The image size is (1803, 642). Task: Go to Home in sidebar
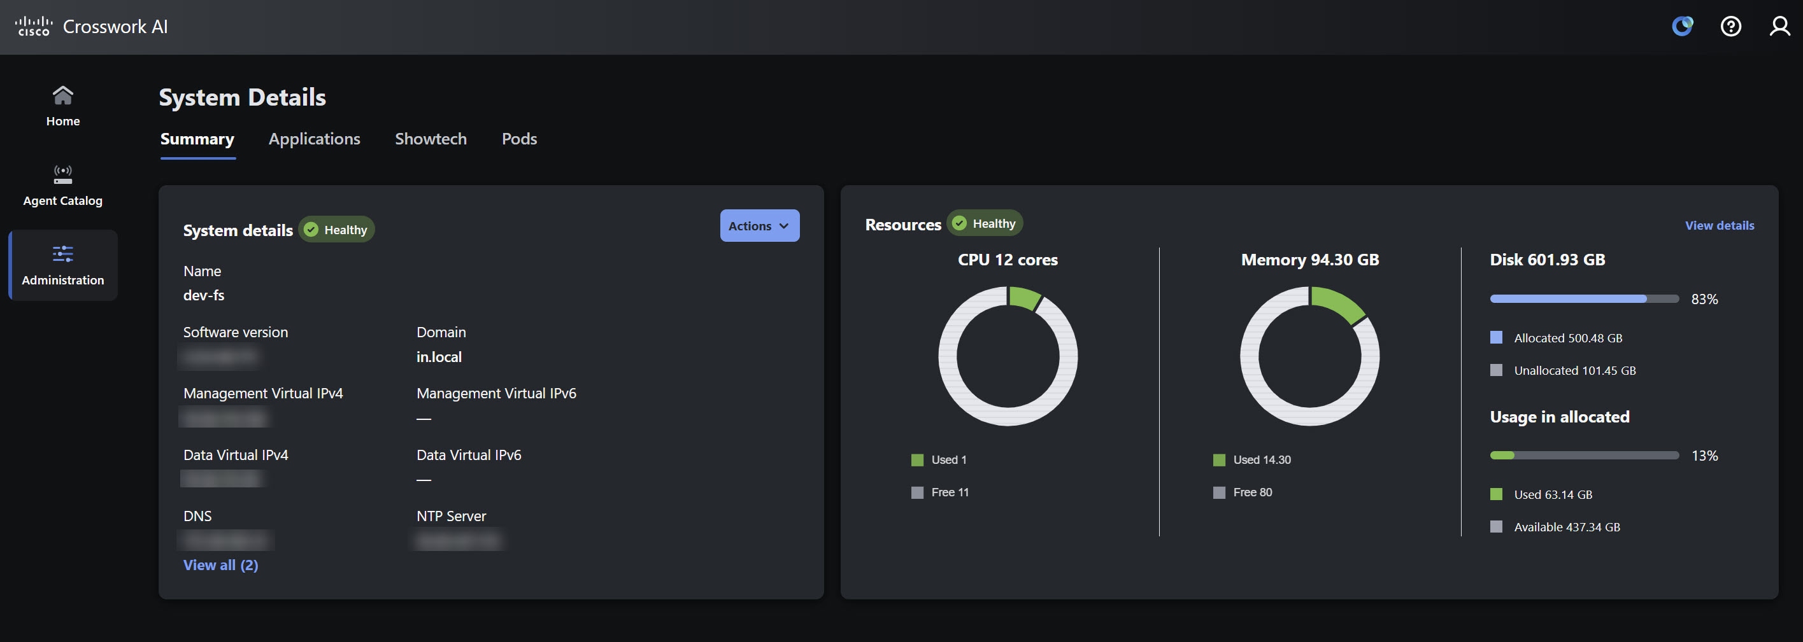[63, 106]
